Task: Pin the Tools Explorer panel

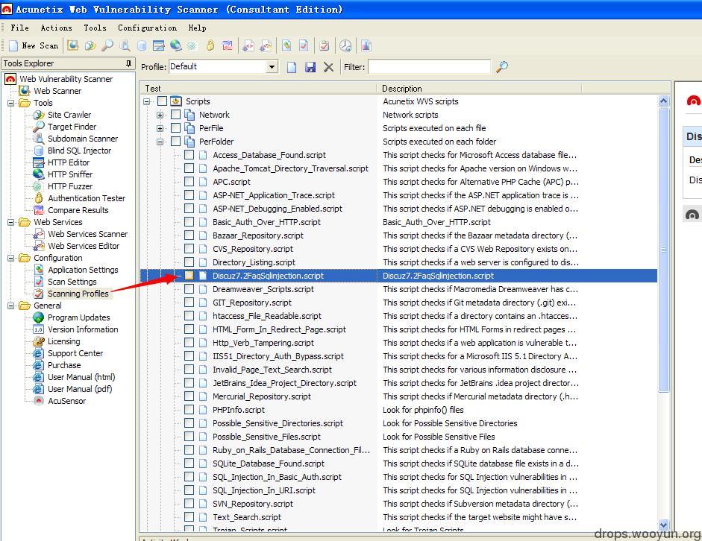Action: click(x=128, y=63)
